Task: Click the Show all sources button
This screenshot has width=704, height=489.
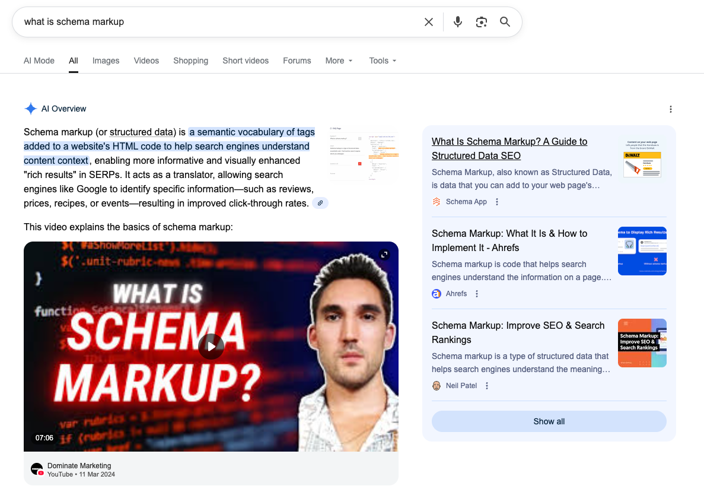Action: (x=549, y=421)
